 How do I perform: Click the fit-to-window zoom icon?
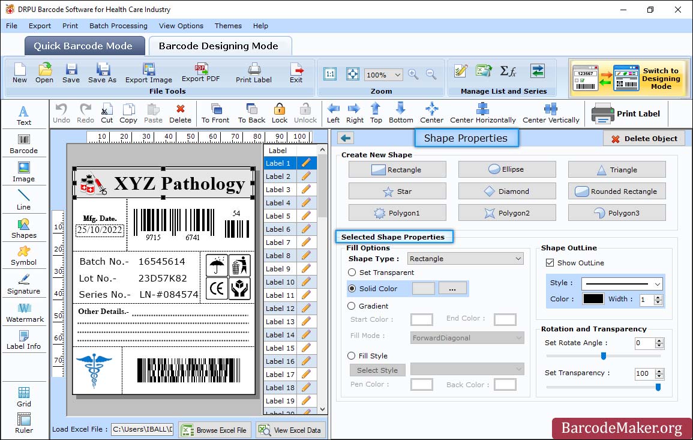coord(353,74)
